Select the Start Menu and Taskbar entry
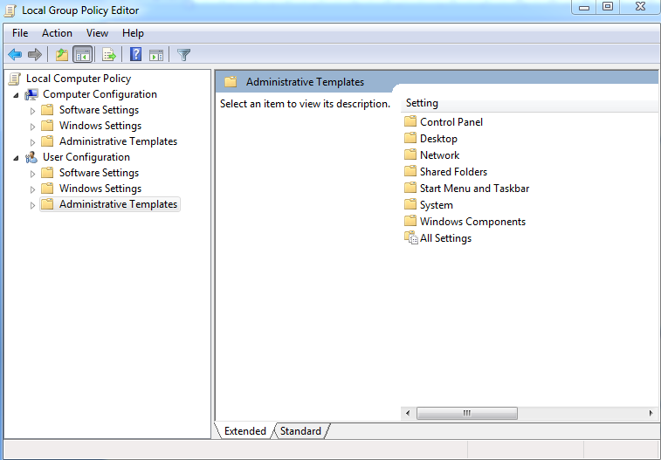Image resolution: width=661 pixels, height=460 pixels. click(474, 189)
